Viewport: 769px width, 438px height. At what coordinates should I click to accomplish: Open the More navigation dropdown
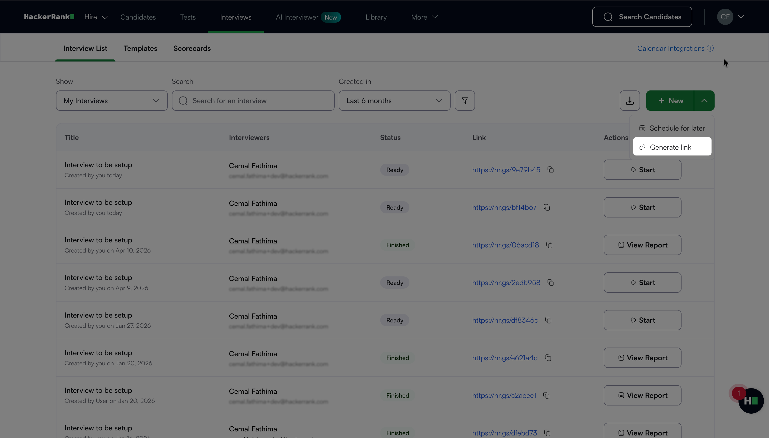point(424,17)
